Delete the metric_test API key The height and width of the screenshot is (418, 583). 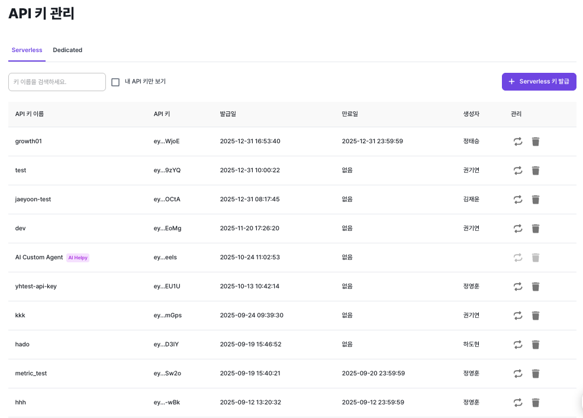click(x=536, y=374)
